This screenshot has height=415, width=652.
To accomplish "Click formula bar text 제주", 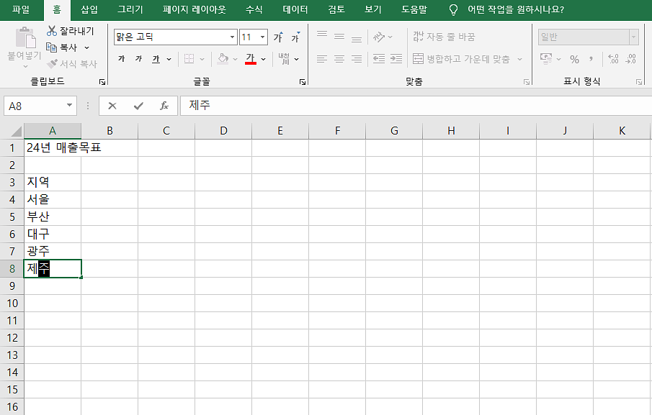I will pyautogui.click(x=200, y=106).
